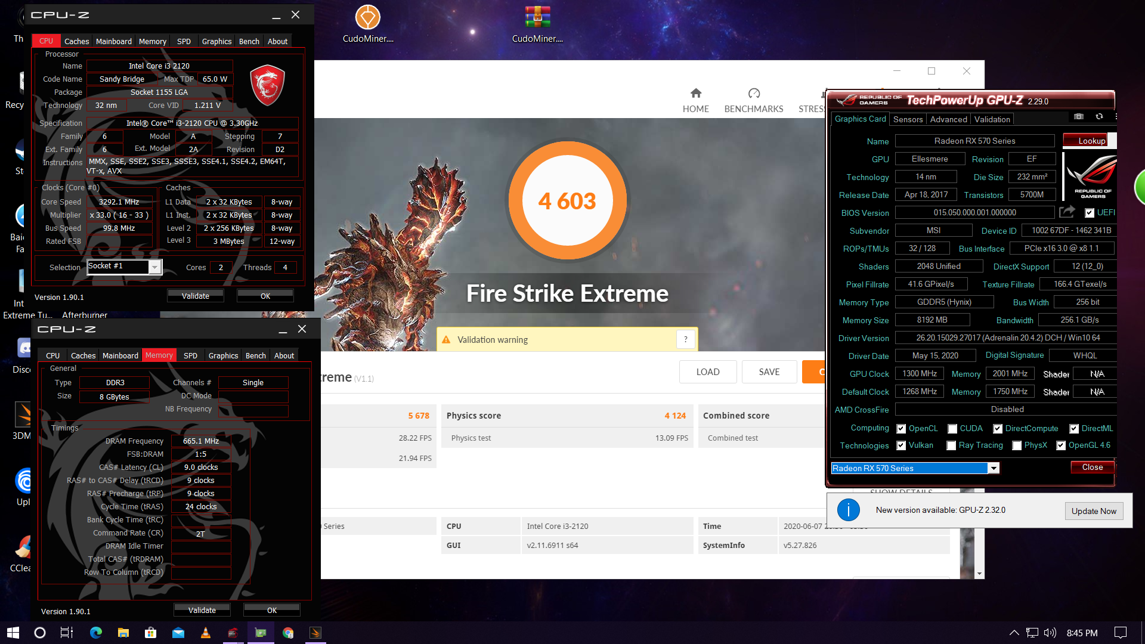This screenshot has height=644, width=1145.
Task: Toggle the CUDA checkbox
Action: point(952,429)
